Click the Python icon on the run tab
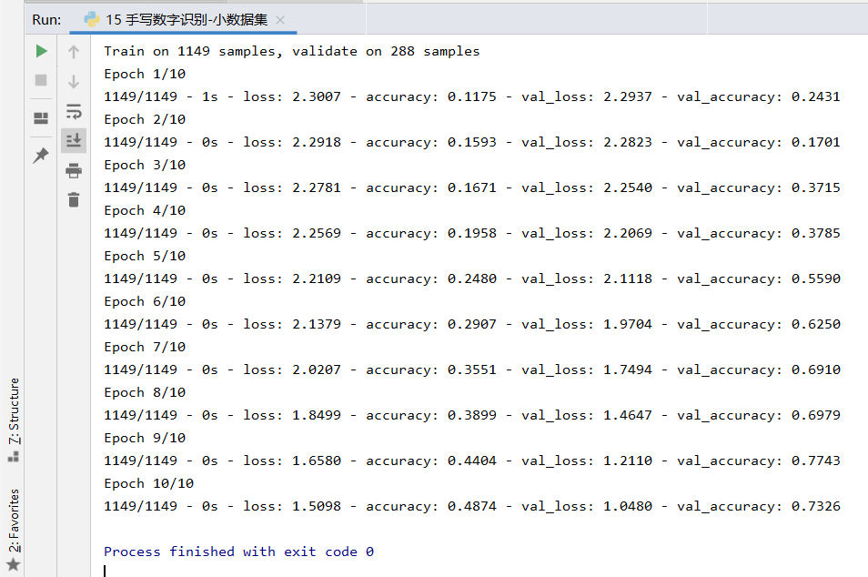The height and width of the screenshot is (577, 868). pos(91,20)
